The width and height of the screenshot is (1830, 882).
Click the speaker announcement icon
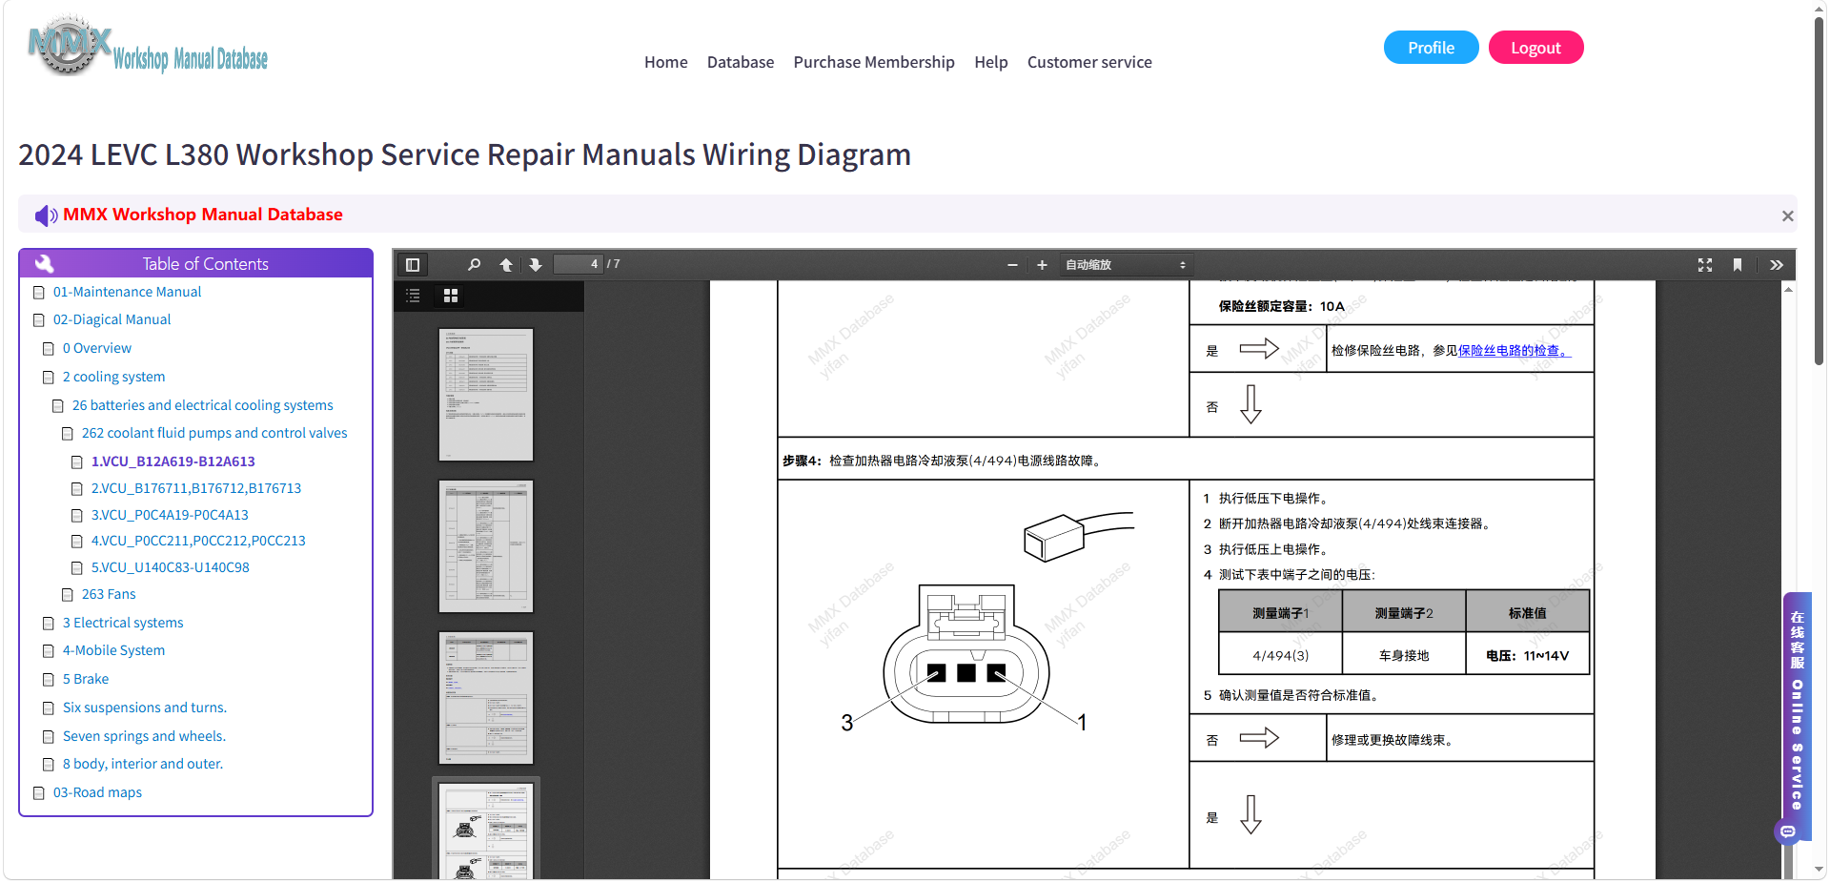(x=46, y=215)
